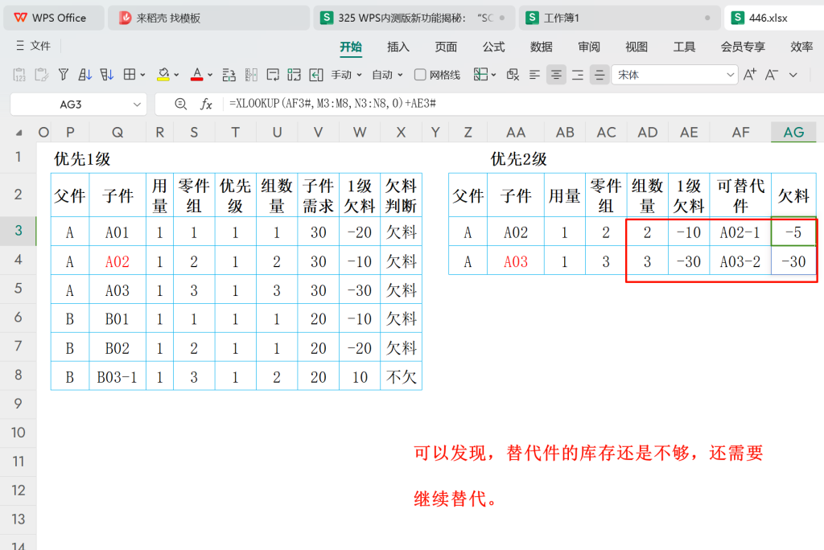The height and width of the screenshot is (550, 824).
Task: Switch to the 446.xlsx document tab
Action: [x=773, y=18]
